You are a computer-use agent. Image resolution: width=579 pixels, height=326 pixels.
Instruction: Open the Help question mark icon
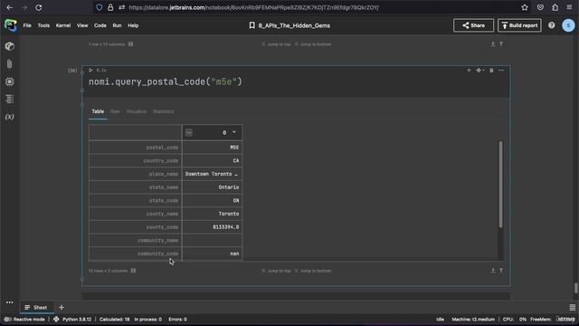[x=551, y=25]
